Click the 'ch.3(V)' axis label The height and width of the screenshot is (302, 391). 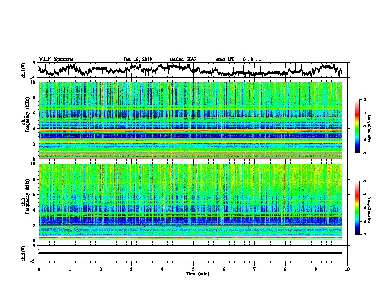24,253
